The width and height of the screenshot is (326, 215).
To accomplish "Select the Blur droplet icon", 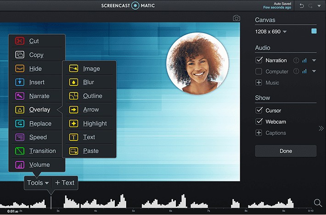I will 73,82.
